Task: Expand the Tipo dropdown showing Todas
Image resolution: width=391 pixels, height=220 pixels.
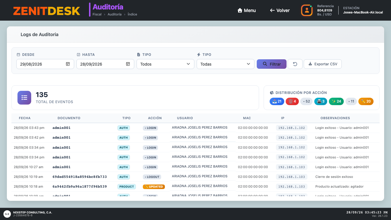Action: (226, 64)
